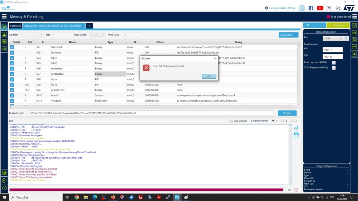Uncheck the metadata1 partition checkbox

tap(12, 69)
